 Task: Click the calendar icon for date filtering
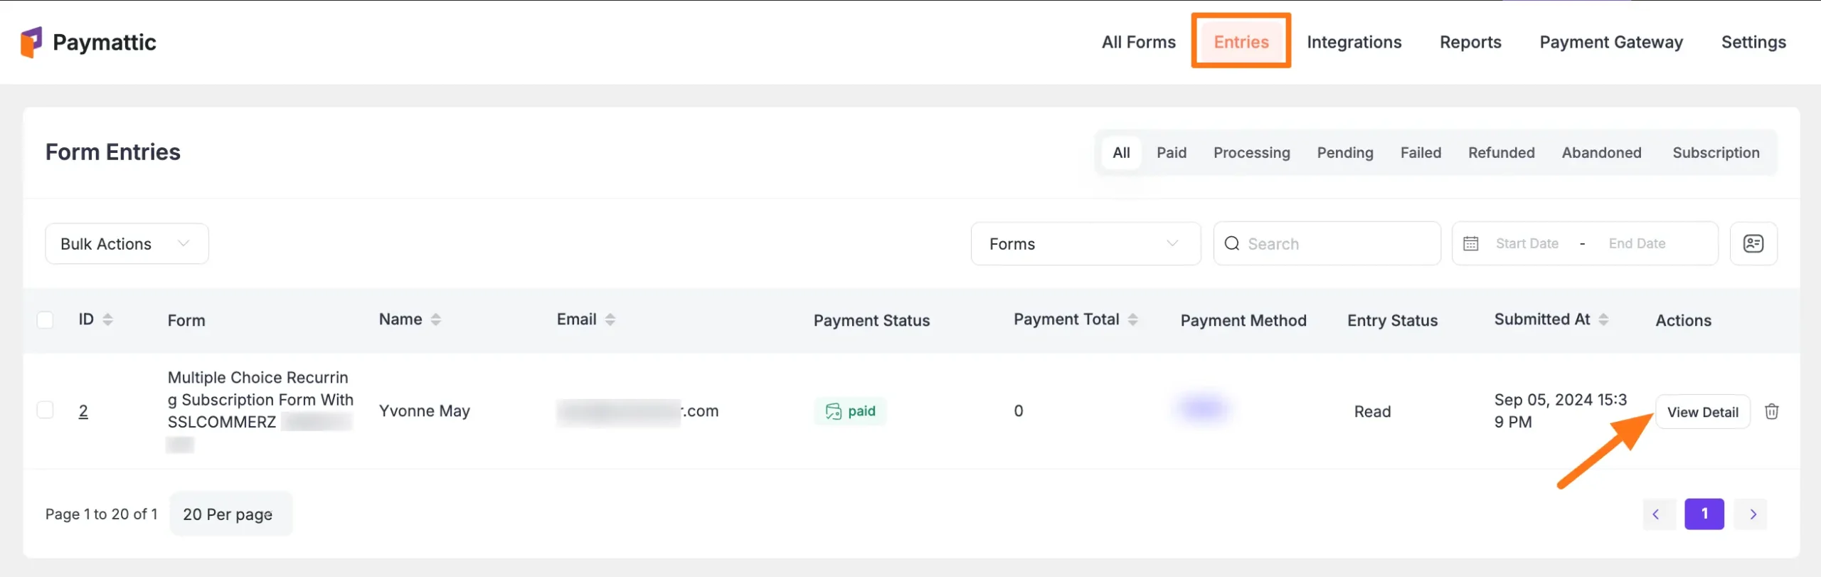[1471, 243]
